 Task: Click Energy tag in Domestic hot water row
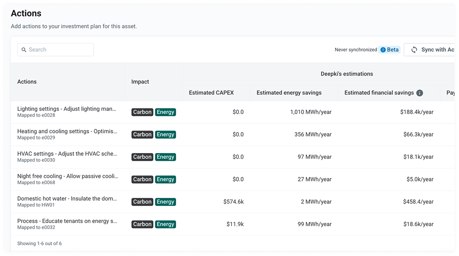[x=166, y=202]
